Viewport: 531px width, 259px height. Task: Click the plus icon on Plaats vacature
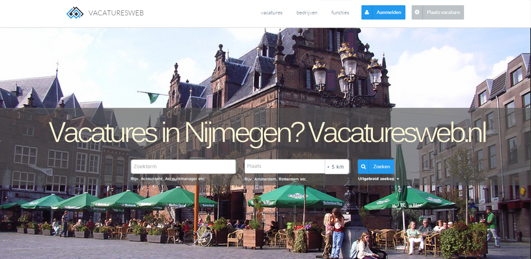point(417,12)
